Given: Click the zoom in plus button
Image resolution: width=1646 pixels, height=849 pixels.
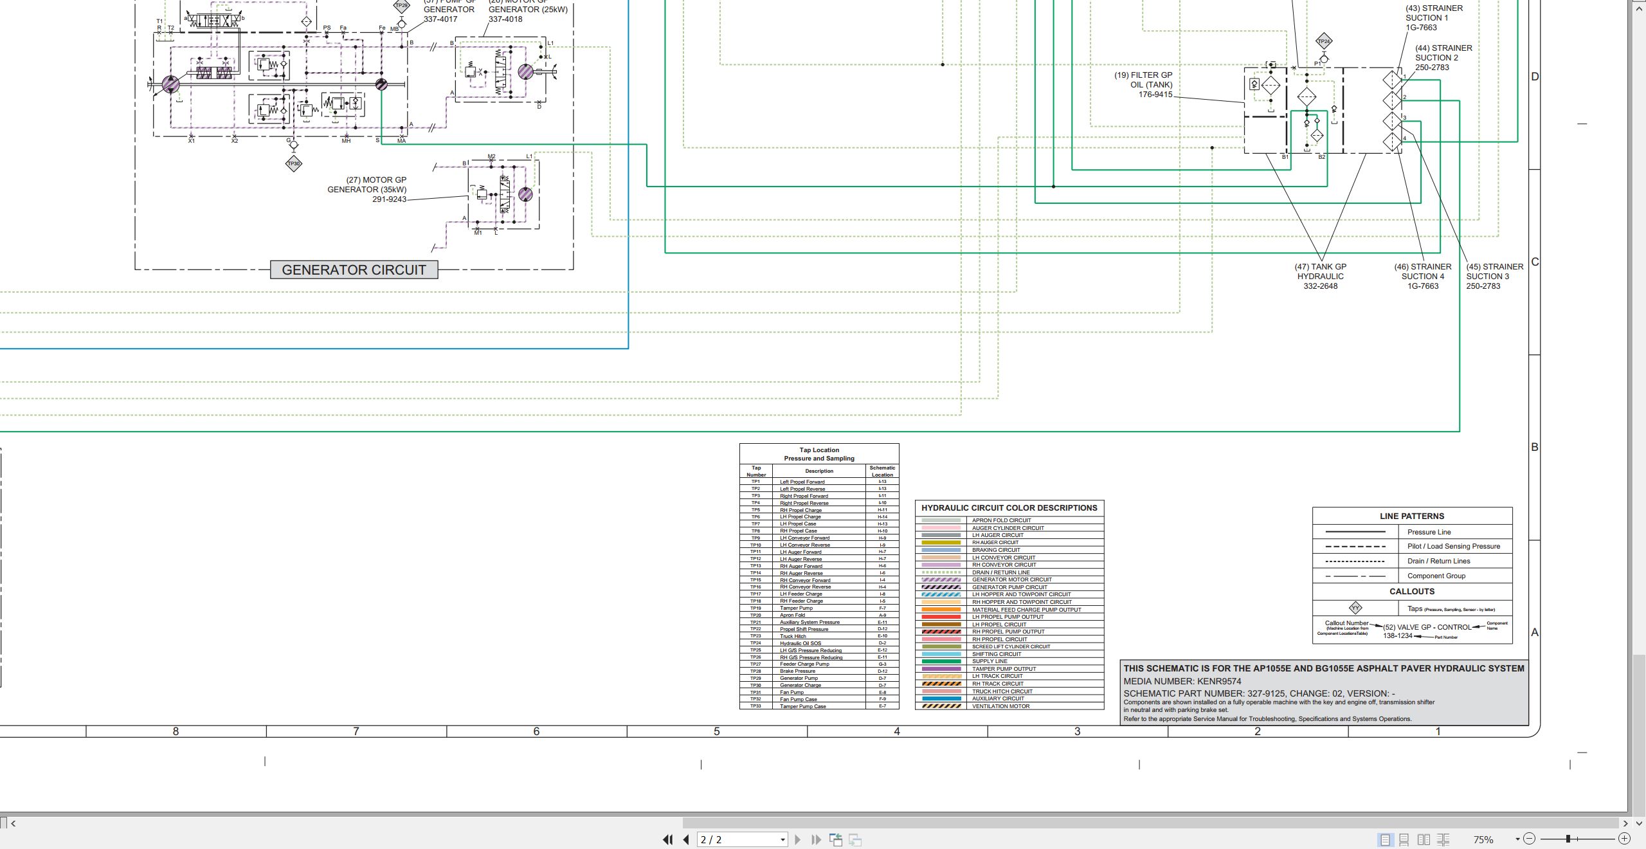Looking at the screenshot, I should click(1624, 839).
